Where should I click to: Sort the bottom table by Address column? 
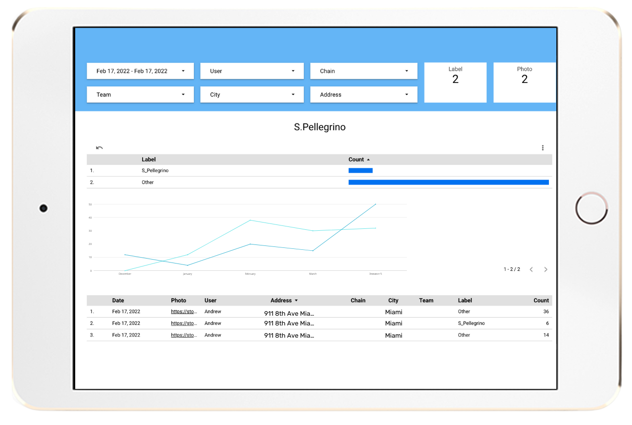[x=284, y=301]
